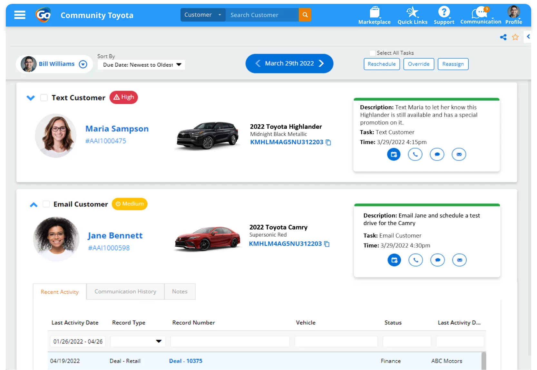Toggle the Text Customer task chevron
The image size is (537, 370).
click(x=31, y=98)
